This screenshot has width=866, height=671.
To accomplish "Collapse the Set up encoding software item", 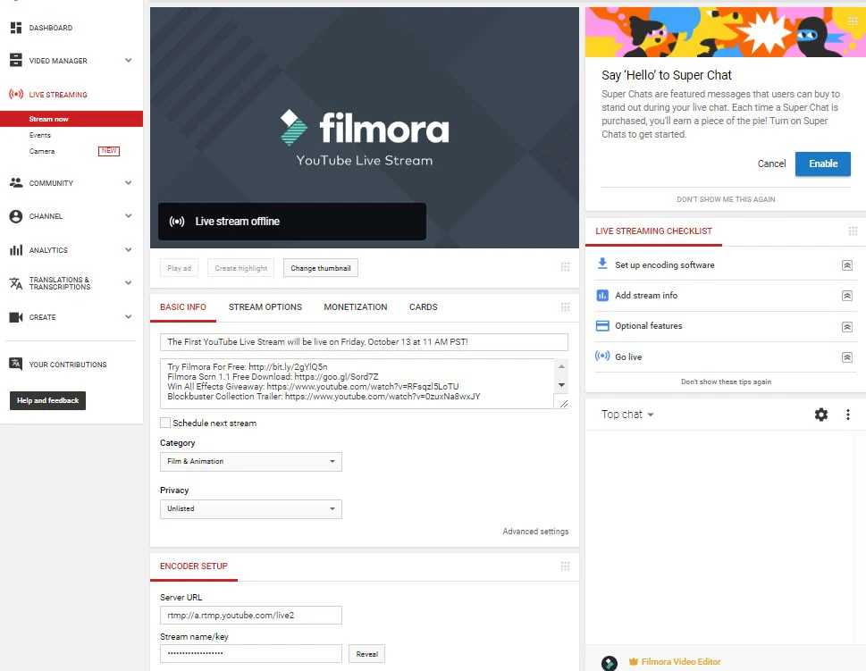I will point(846,265).
